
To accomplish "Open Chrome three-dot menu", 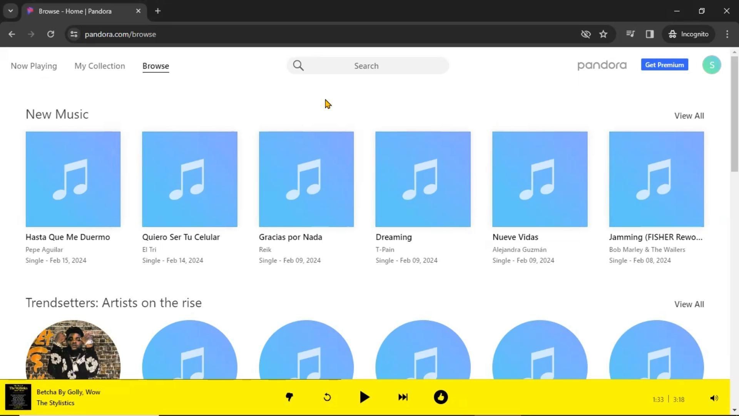I will 727,34.
